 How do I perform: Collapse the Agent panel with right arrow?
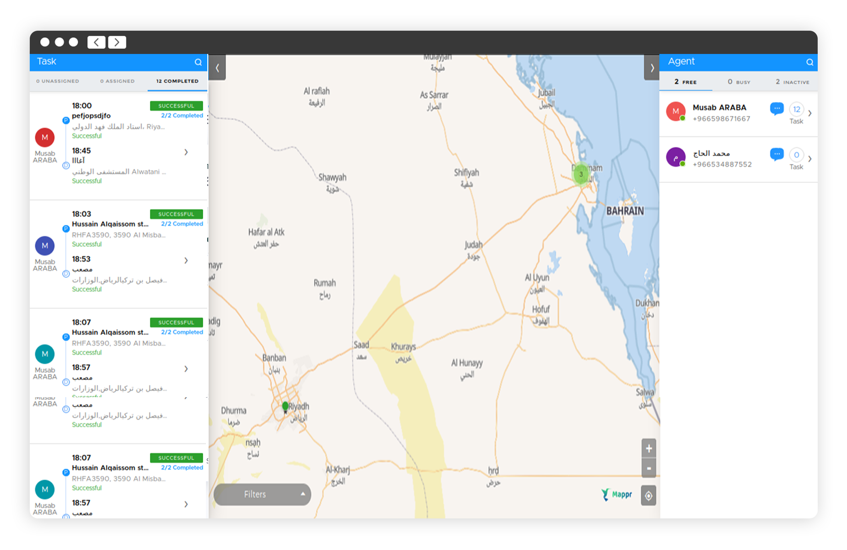[652, 68]
